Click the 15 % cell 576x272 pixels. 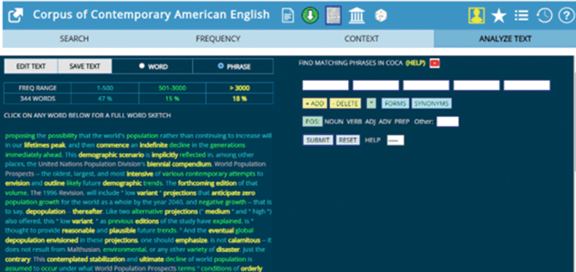[x=172, y=98]
